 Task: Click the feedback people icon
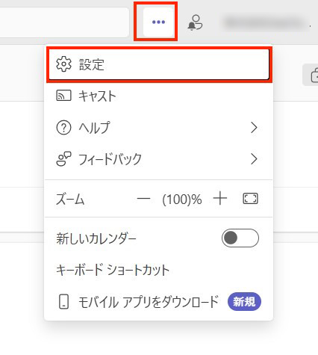(63, 158)
